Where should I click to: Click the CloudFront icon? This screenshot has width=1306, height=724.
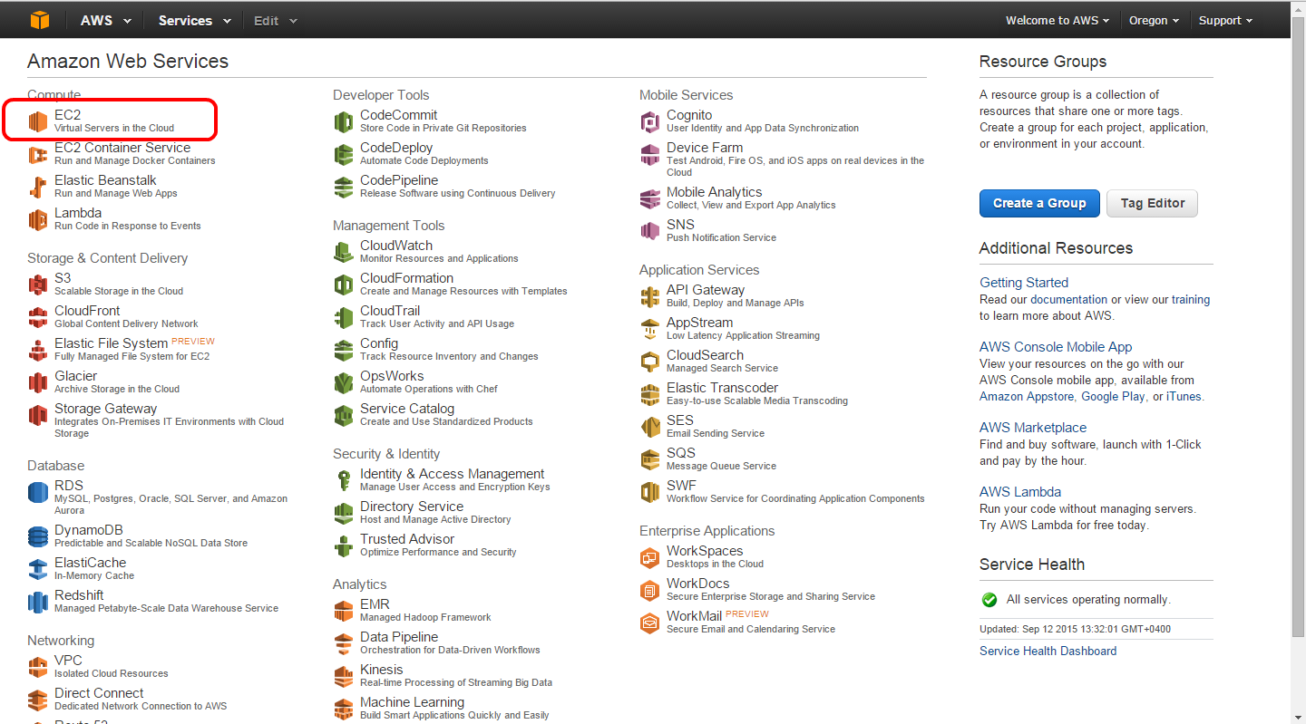point(37,317)
